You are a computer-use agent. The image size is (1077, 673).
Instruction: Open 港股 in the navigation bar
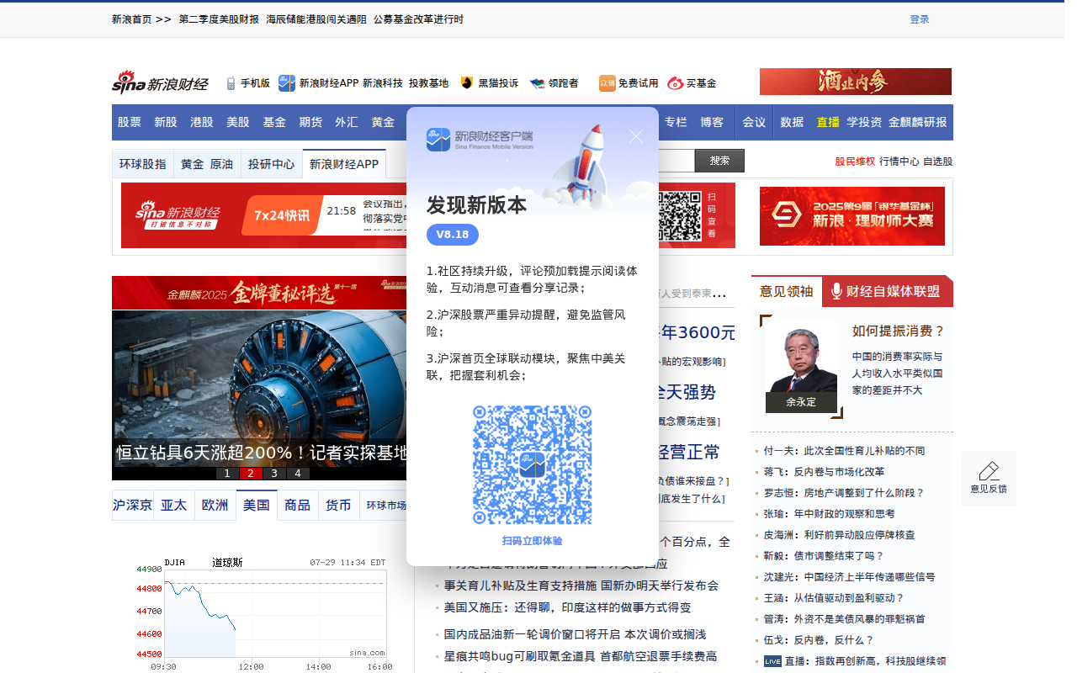pos(202,122)
